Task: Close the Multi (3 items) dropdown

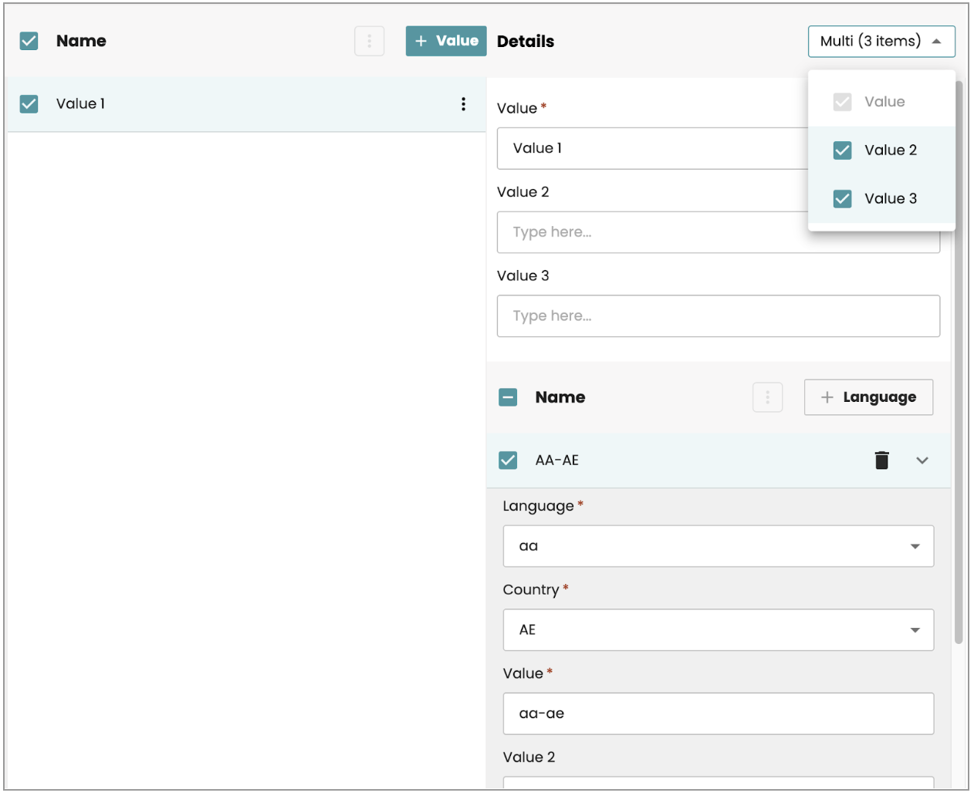Action: (x=881, y=41)
